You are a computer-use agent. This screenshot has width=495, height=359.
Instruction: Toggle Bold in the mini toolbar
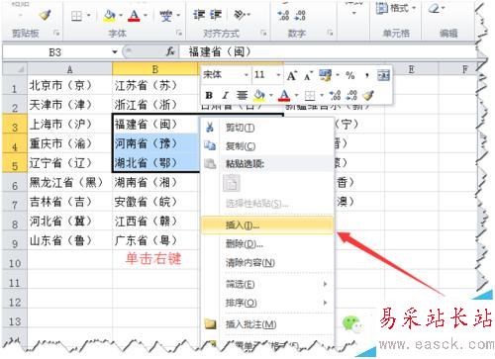209,96
